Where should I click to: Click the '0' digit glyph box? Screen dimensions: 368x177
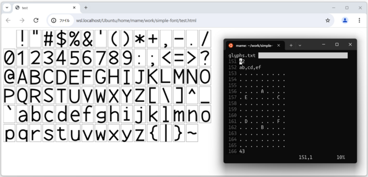coord(9,57)
